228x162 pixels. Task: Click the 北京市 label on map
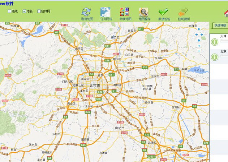95,86
